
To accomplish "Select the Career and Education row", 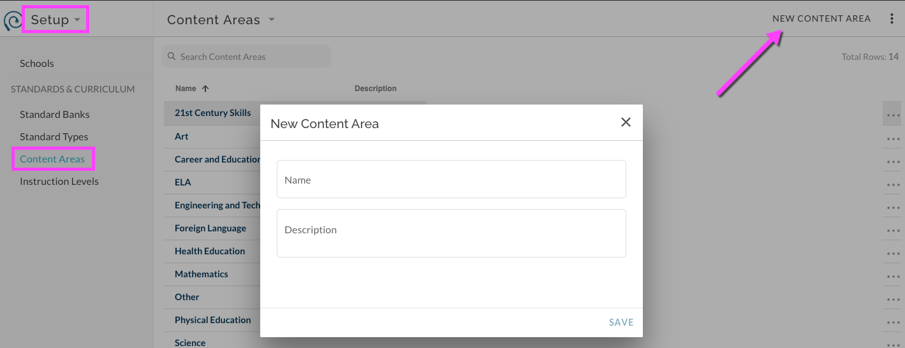I will (217, 159).
